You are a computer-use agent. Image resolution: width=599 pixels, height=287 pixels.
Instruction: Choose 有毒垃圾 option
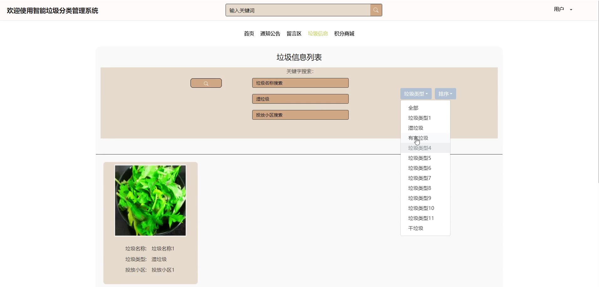(x=425, y=138)
